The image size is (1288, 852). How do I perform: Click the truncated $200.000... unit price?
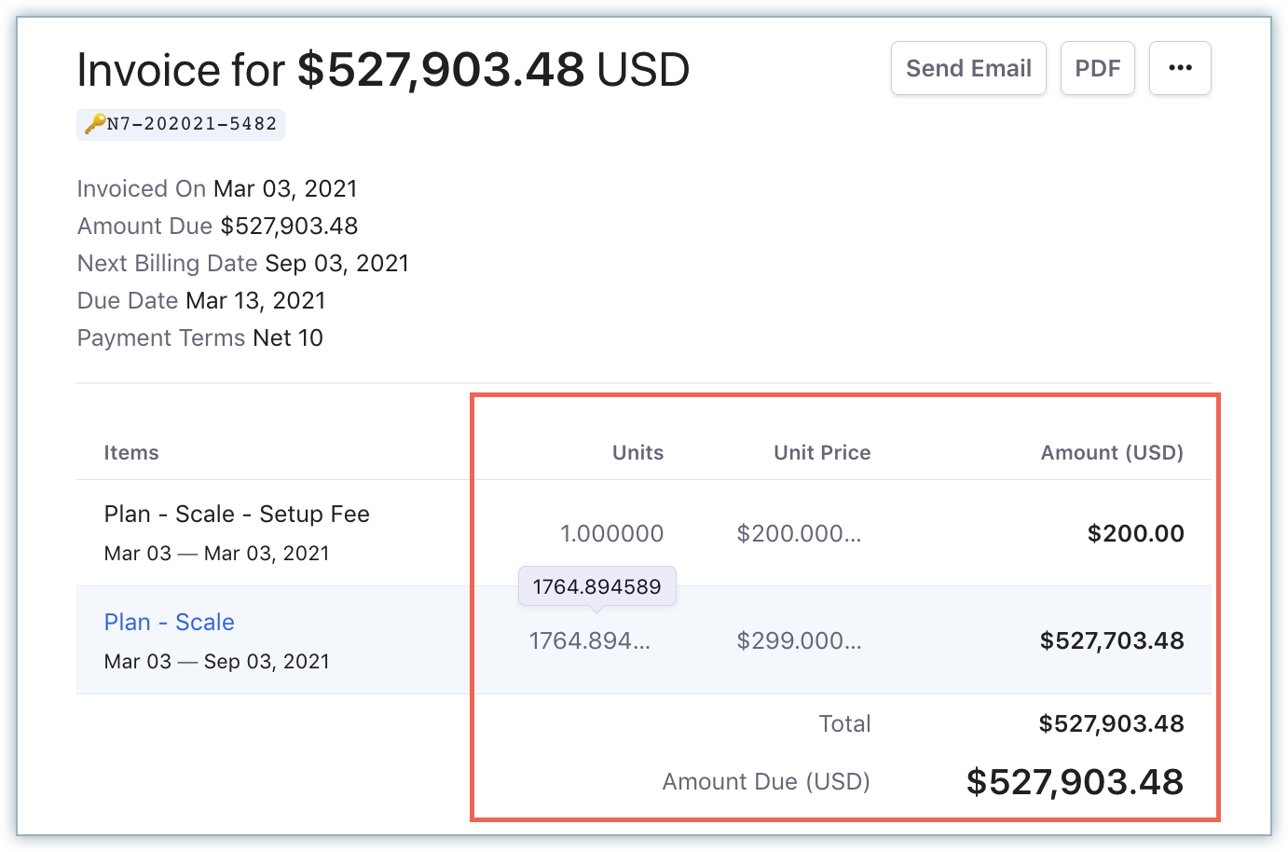[x=799, y=533]
